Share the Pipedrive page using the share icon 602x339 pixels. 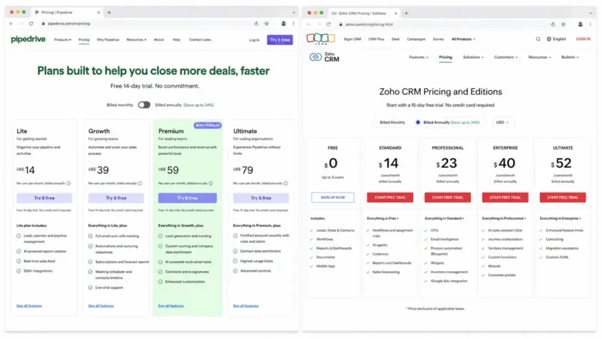[256, 24]
